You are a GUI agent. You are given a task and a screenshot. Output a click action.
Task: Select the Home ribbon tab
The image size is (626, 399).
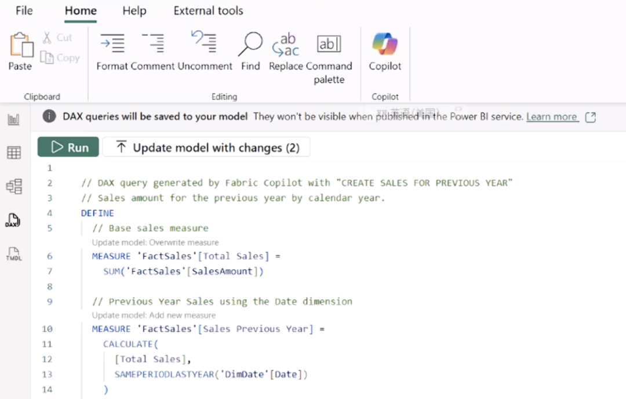coord(81,11)
